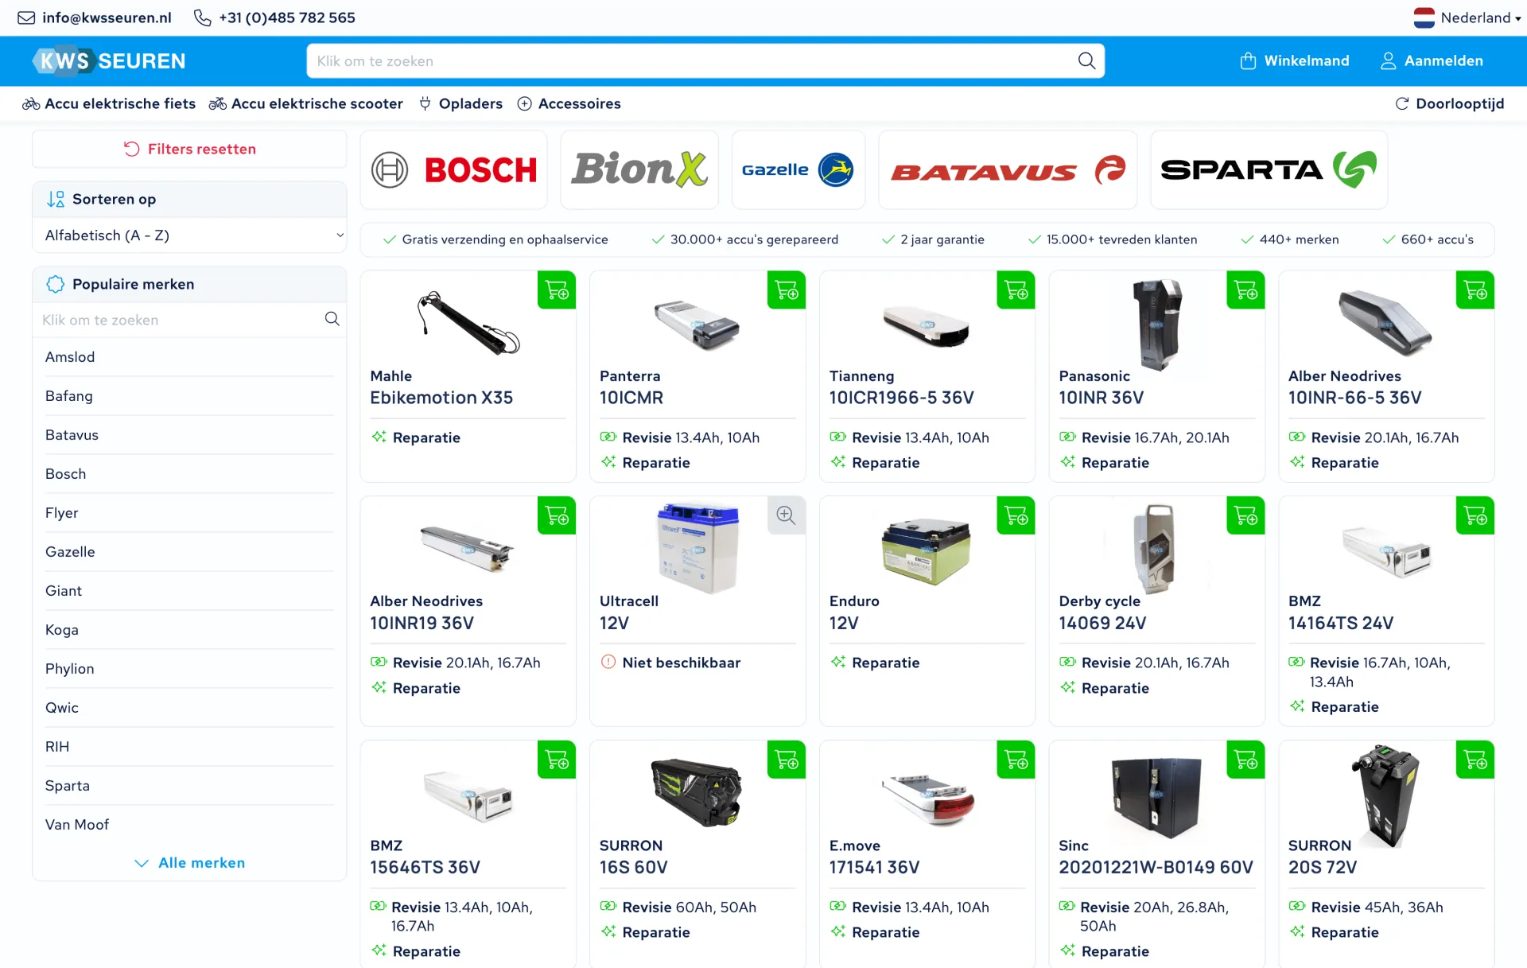Add Alber Neodrives 10INR19 36V to cart

557,515
